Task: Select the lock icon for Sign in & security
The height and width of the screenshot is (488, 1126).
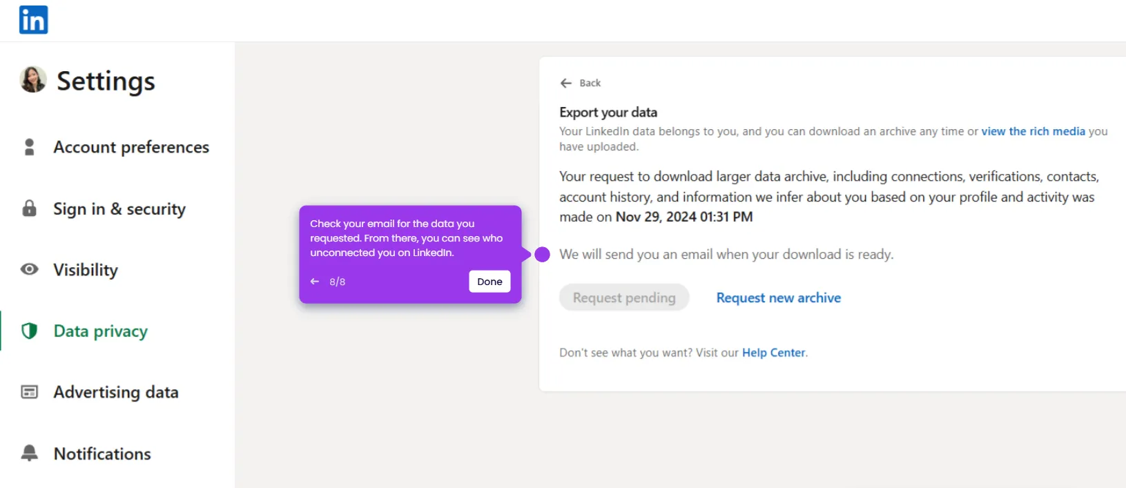Action: point(29,208)
